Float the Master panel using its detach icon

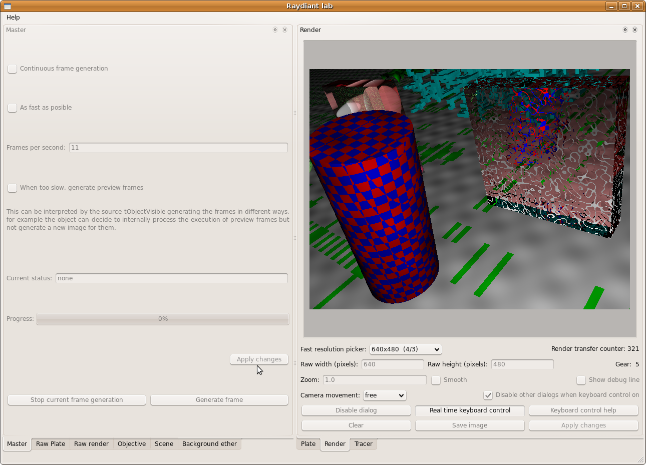coord(275,30)
